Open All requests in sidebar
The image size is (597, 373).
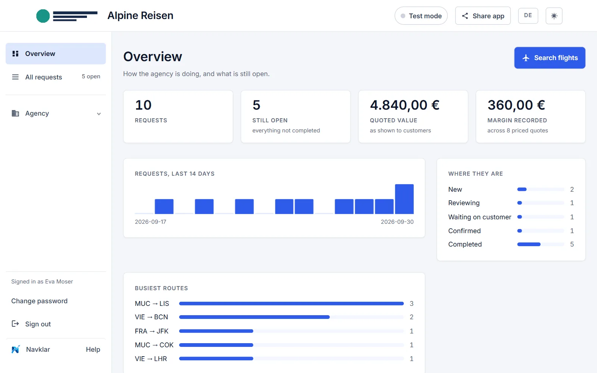pyautogui.click(x=56, y=77)
